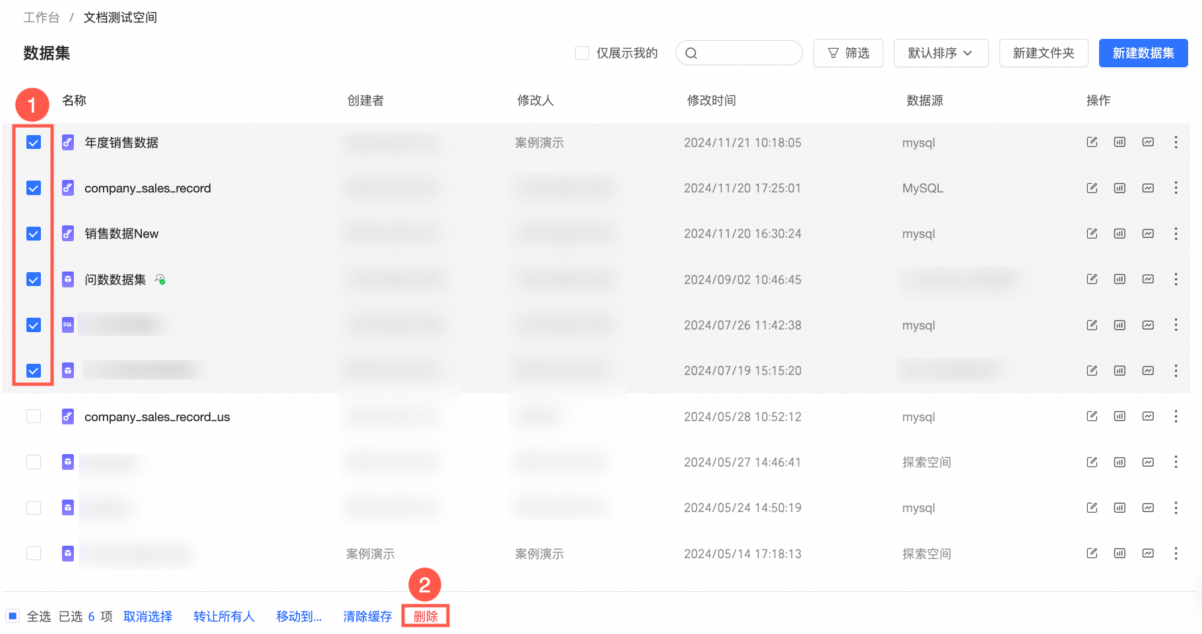Image resolution: width=1202 pixels, height=634 pixels.
Task: Open more options for 年度销售数据
Action: coord(1176,142)
